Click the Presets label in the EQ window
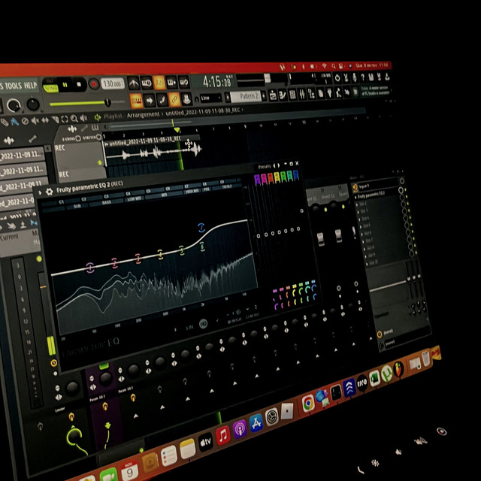The image size is (481, 481). click(264, 165)
